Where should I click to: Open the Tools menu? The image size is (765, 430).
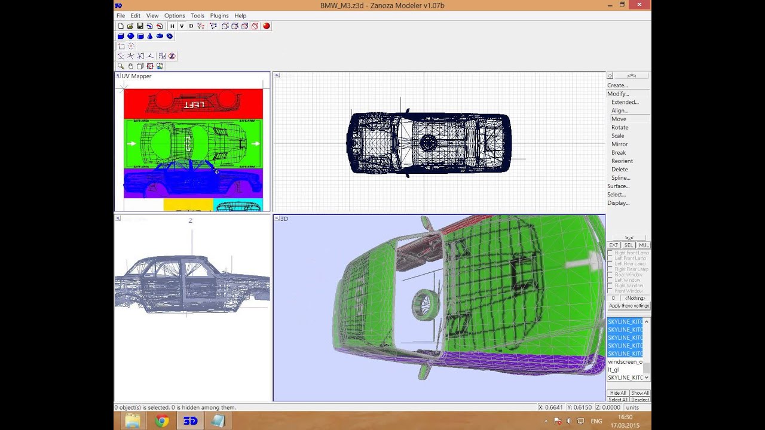pos(197,16)
